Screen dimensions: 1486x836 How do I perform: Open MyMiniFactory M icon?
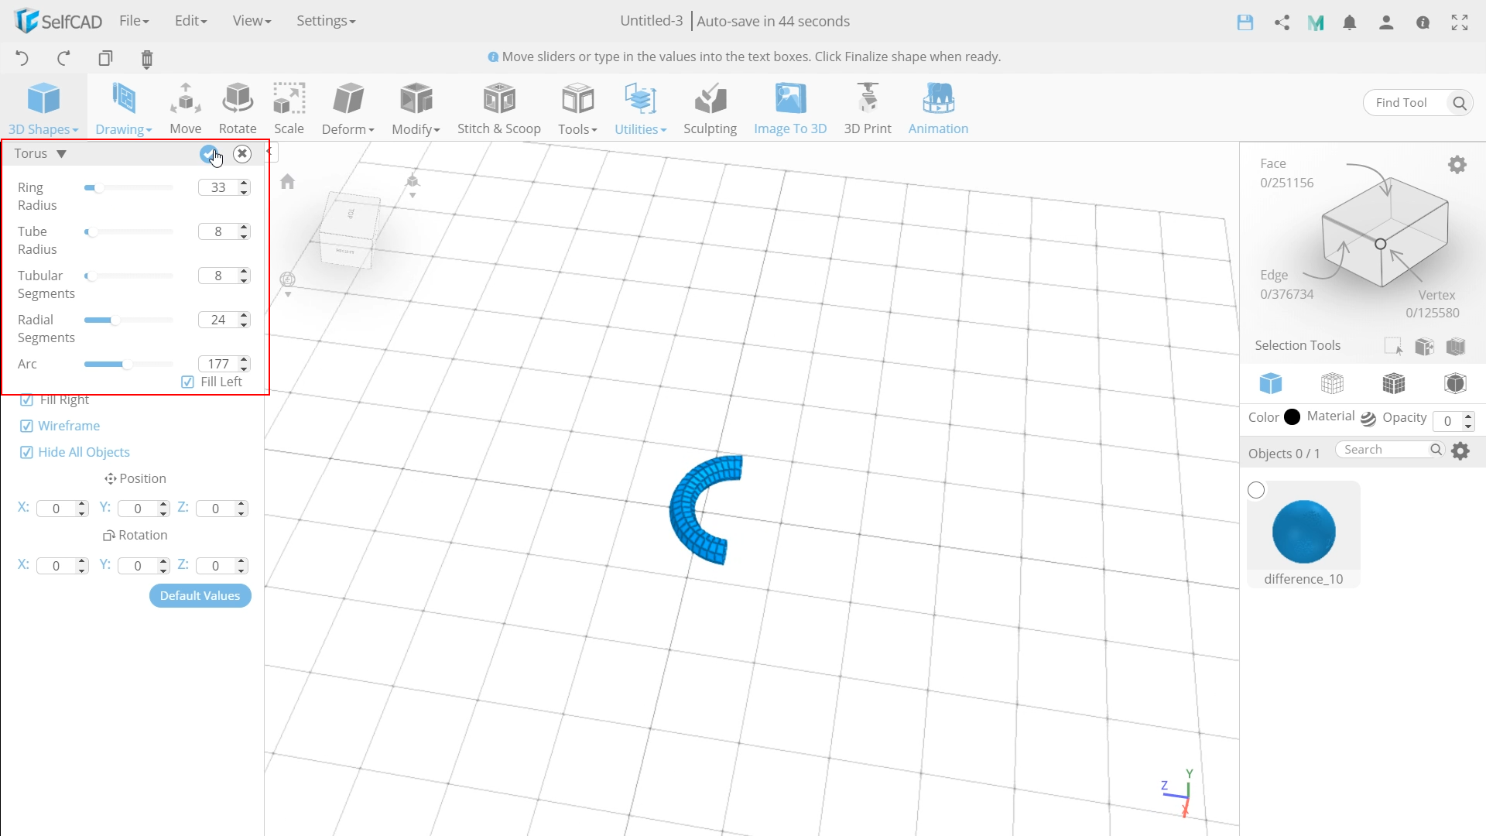pos(1316,23)
